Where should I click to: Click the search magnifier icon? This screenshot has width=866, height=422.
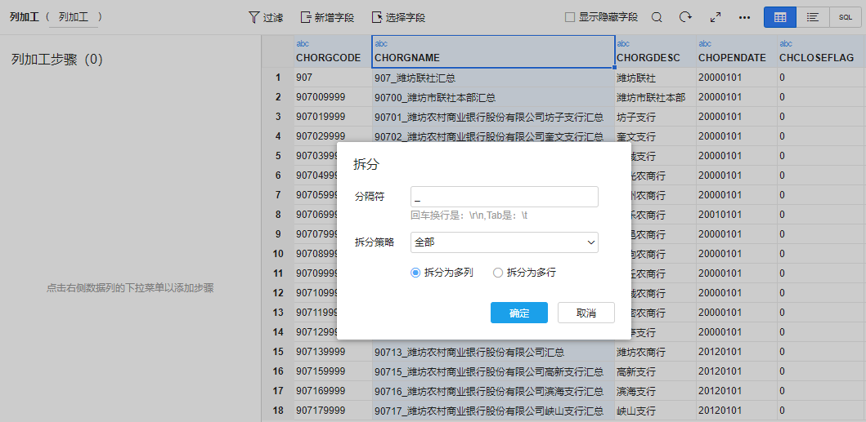point(657,17)
